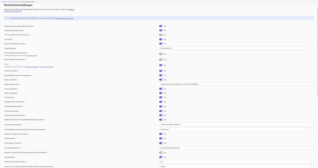Disable 'Chat löschen' toggle
The width and height of the screenshot is (318, 168).
[x=161, y=39]
